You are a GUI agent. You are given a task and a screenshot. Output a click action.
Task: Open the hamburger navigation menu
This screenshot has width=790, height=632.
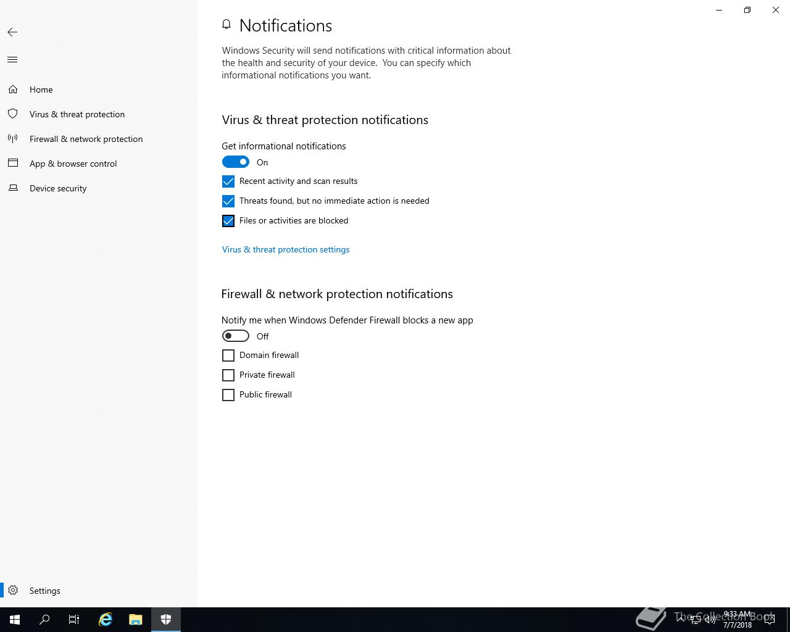click(x=12, y=60)
